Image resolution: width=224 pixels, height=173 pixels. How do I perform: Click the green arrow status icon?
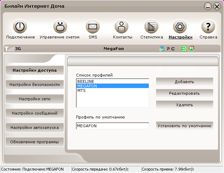tap(184, 49)
